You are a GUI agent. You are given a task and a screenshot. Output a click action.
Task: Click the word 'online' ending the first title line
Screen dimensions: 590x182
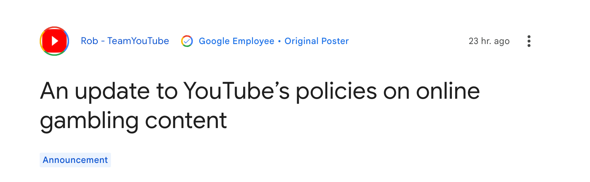click(448, 91)
